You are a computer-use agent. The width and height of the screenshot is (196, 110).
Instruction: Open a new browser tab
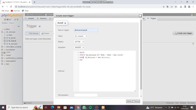point(34,2)
